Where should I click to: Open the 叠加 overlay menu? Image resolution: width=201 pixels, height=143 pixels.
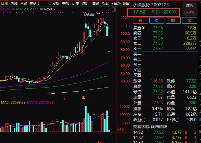66,3
